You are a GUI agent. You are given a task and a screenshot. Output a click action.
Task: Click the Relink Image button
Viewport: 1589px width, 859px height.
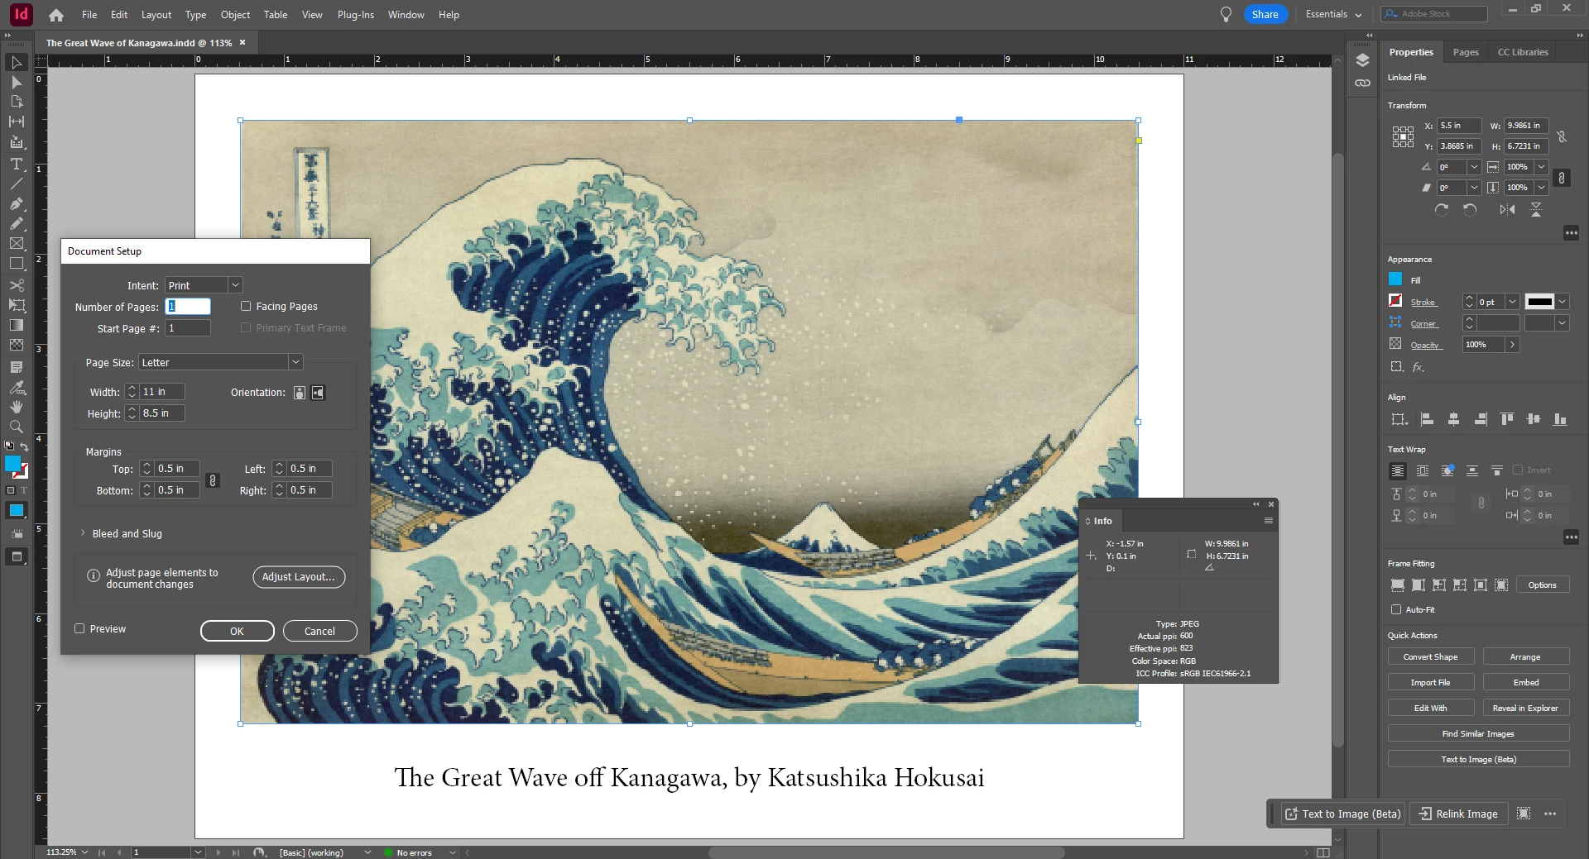pyautogui.click(x=1458, y=814)
